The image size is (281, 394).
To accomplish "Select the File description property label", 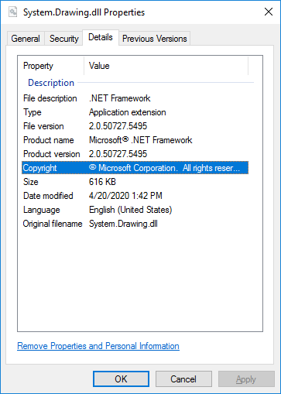I will (50, 98).
